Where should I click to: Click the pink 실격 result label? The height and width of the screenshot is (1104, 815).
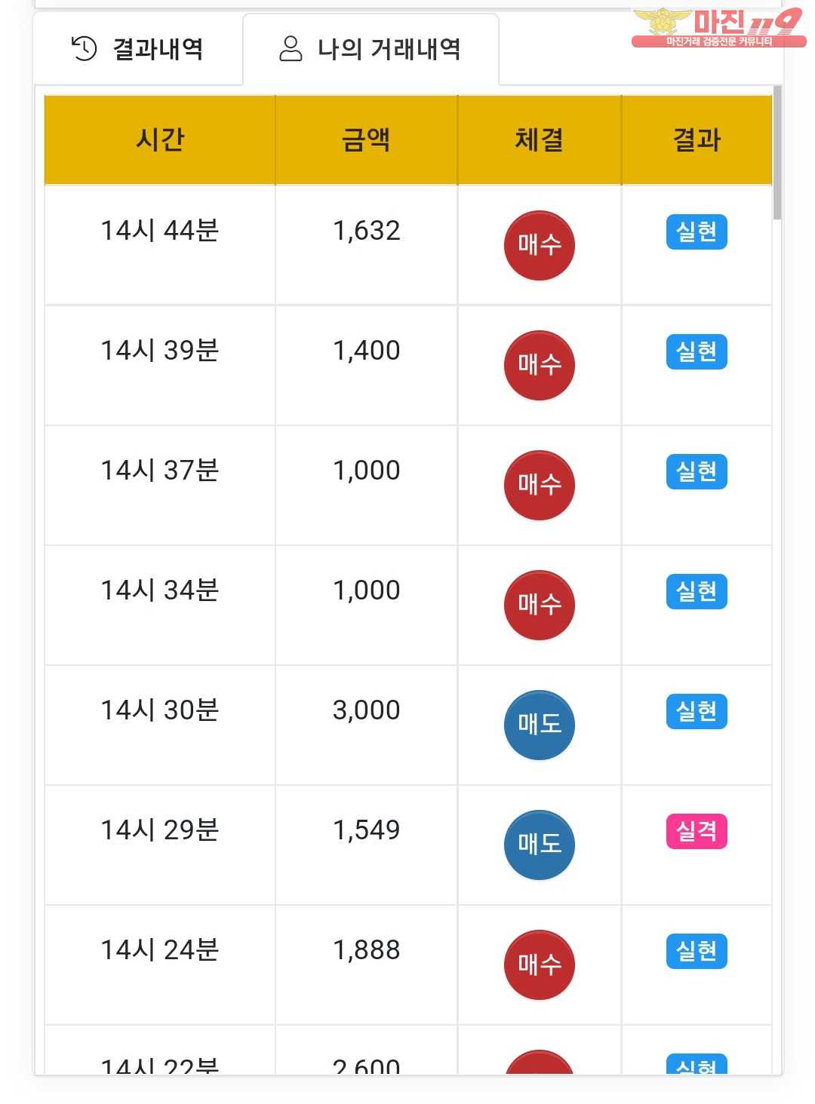point(696,832)
